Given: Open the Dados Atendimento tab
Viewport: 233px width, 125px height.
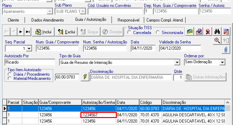Looking at the screenshot, I should click(x=47, y=20).
